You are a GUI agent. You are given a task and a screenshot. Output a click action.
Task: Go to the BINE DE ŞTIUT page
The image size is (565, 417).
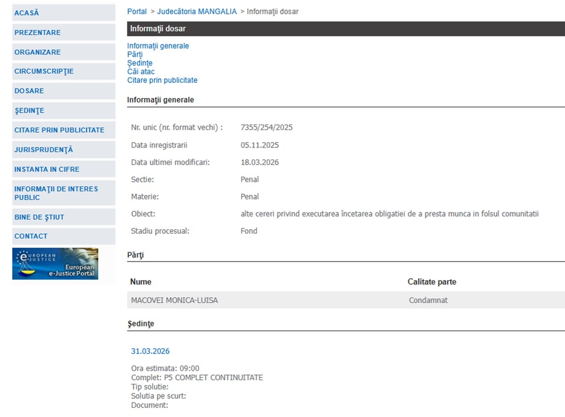pyautogui.click(x=39, y=217)
